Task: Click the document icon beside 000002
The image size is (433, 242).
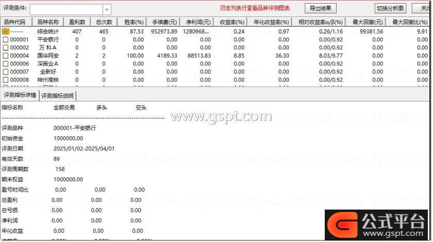Action: pos(6,47)
